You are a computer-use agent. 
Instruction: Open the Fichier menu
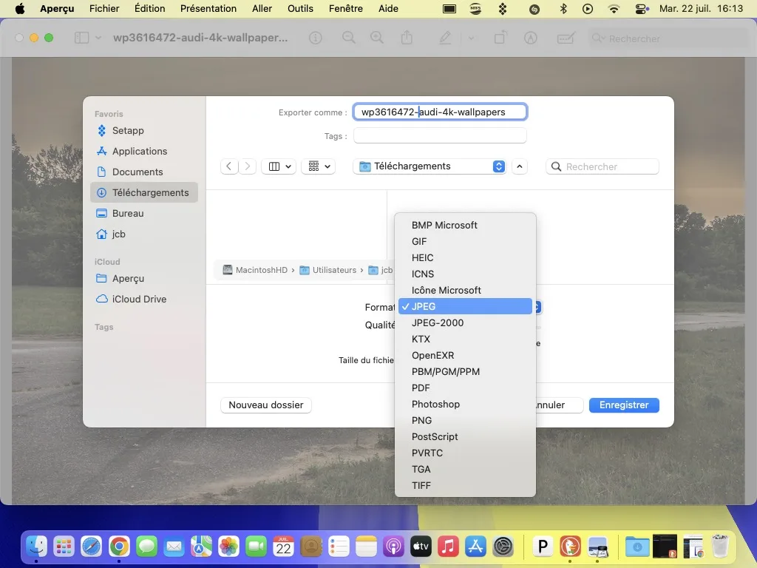[x=104, y=8]
